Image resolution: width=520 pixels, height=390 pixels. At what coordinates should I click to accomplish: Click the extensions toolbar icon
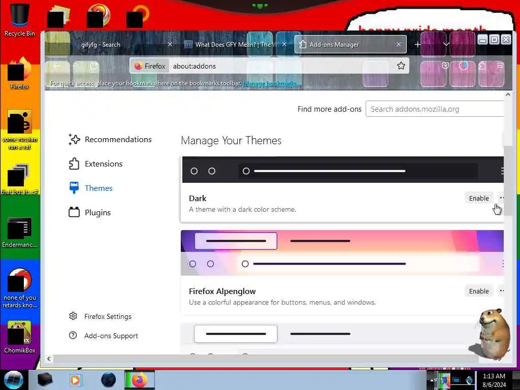point(482,66)
